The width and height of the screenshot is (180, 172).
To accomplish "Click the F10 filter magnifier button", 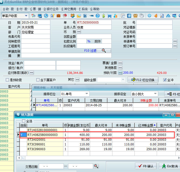I will pyautogui.click(x=104, y=51).
